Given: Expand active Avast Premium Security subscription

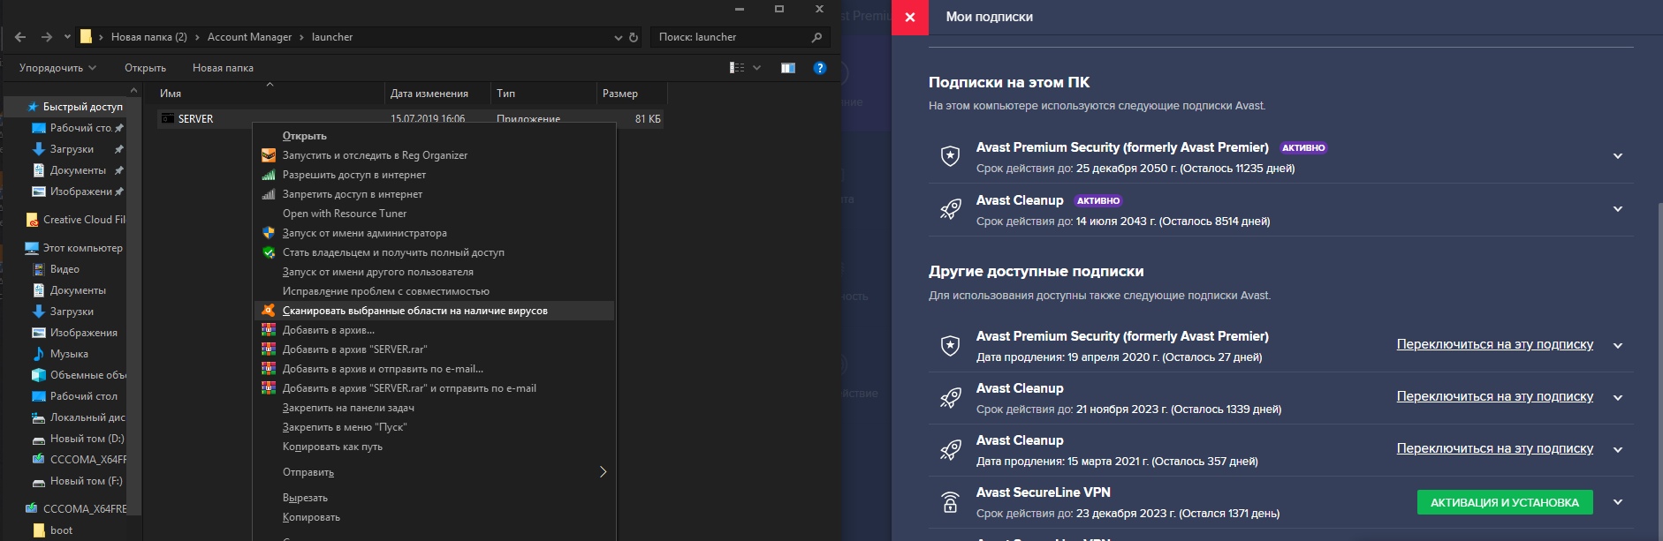Looking at the screenshot, I should pyautogui.click(x=1618, y=156).
